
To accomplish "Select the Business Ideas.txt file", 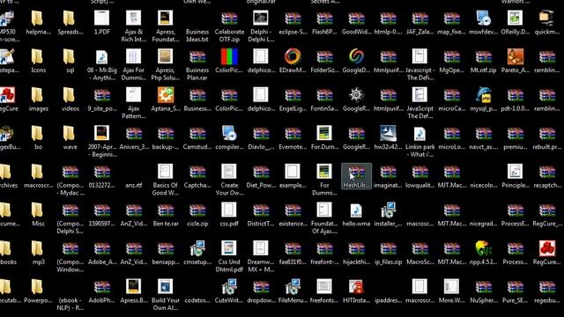I will tap(197, 35).
